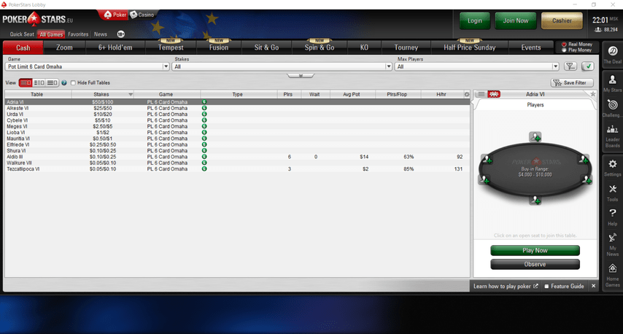Select the Play Money radio button
The image size is (623, 334).
coord(564,50)
